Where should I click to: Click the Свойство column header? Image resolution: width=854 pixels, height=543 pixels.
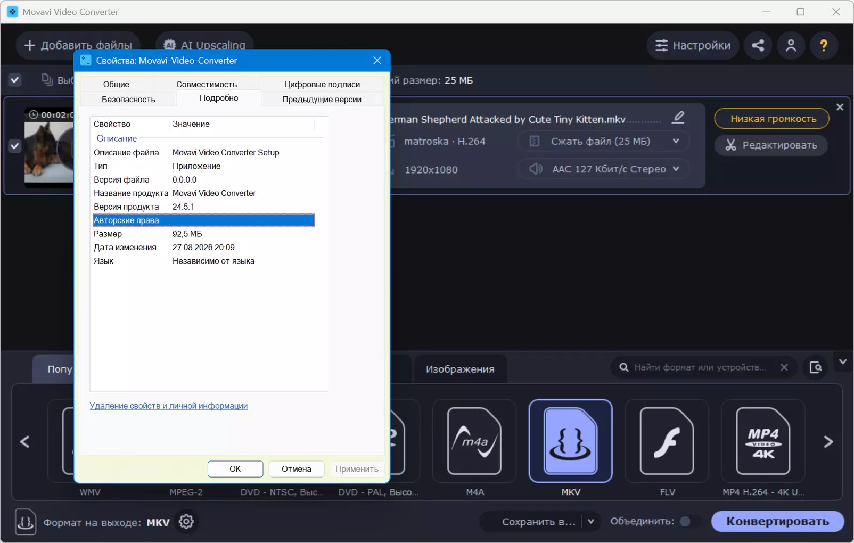(x=130, y=124)
